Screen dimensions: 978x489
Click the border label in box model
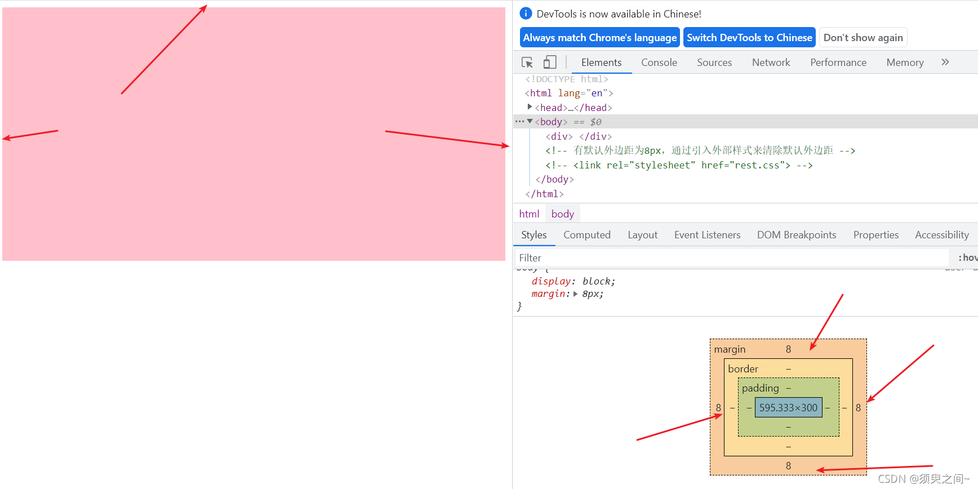click(x=743, y=369)
